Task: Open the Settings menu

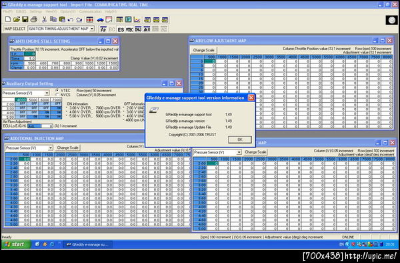Action: point(36,11)
